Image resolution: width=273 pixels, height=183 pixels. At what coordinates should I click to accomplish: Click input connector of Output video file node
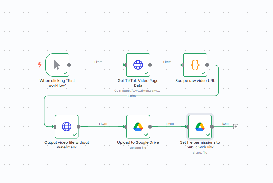click(x=55, y=127)
